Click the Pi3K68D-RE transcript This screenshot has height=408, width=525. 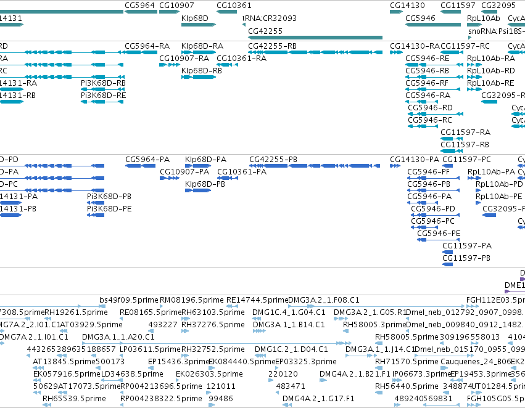[x=102, y=102]
